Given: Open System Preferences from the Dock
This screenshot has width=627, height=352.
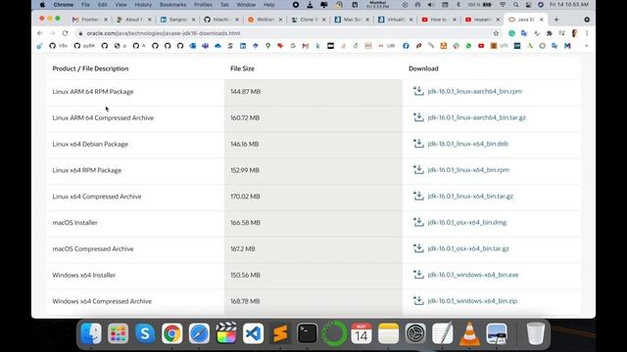Looking at the screenshot, I should (x=415, y=333).
